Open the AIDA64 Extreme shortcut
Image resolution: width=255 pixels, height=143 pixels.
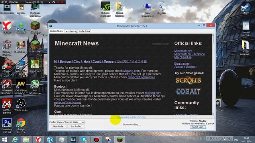point(7,106)
